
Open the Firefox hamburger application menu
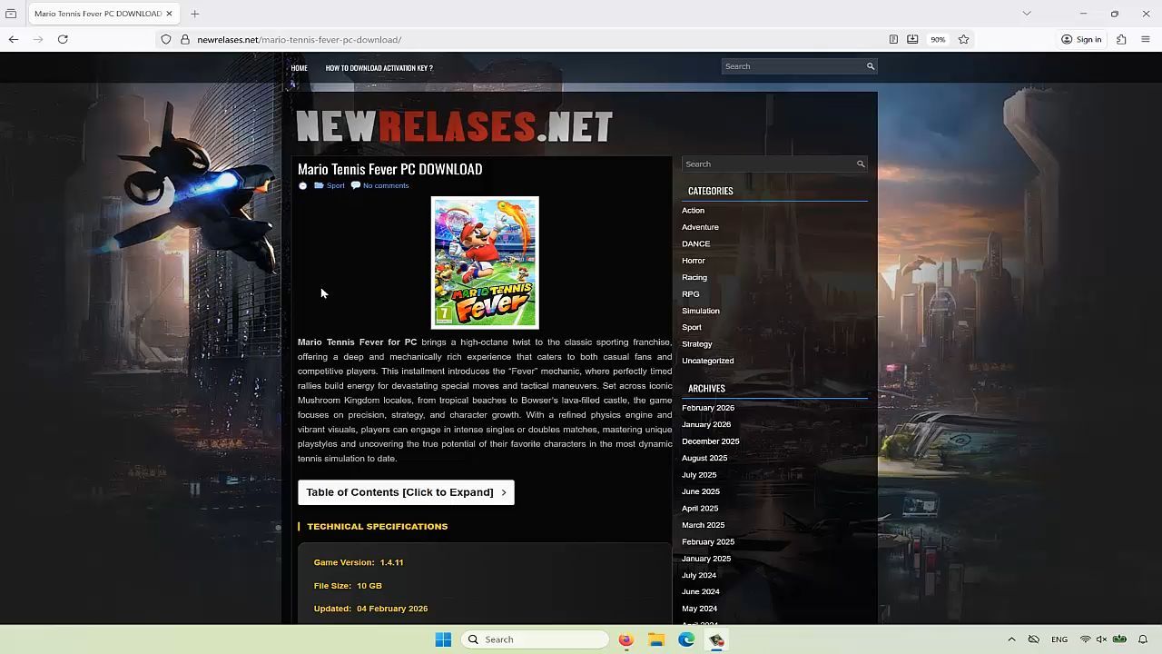1145,39
